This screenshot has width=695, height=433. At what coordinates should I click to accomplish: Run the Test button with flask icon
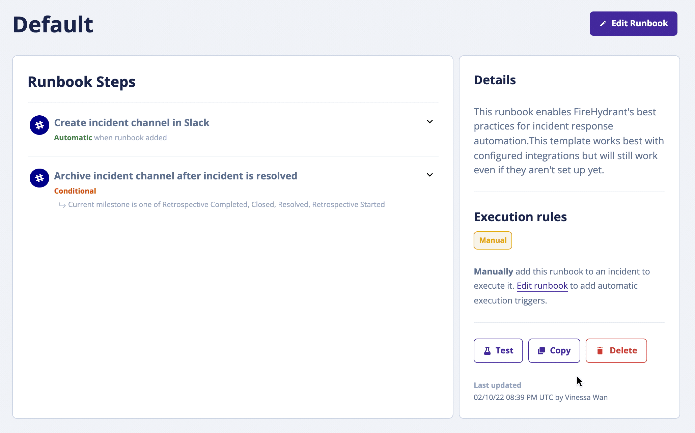tap(498, 351)
